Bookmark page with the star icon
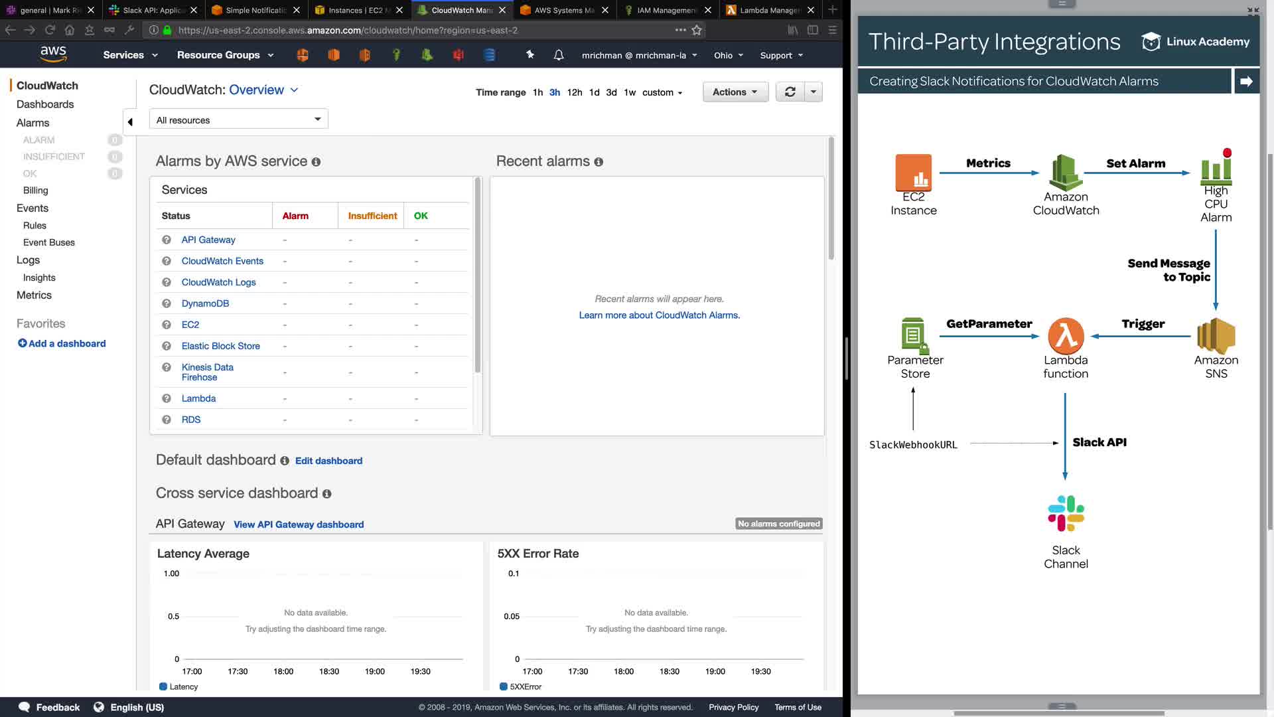Image resolution: width=1274 pixels, height=717 pixels. pos(697,30)
